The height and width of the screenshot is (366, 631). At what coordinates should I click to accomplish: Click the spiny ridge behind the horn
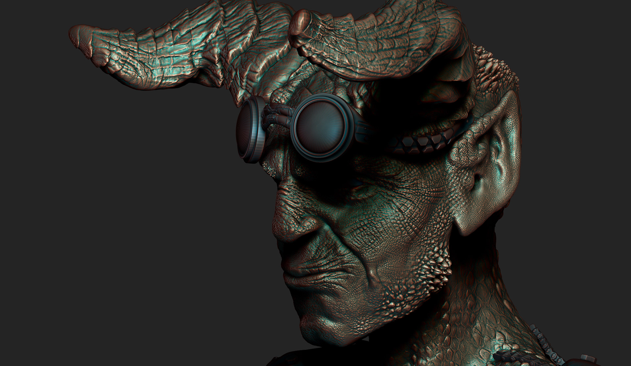pos(493,69)
